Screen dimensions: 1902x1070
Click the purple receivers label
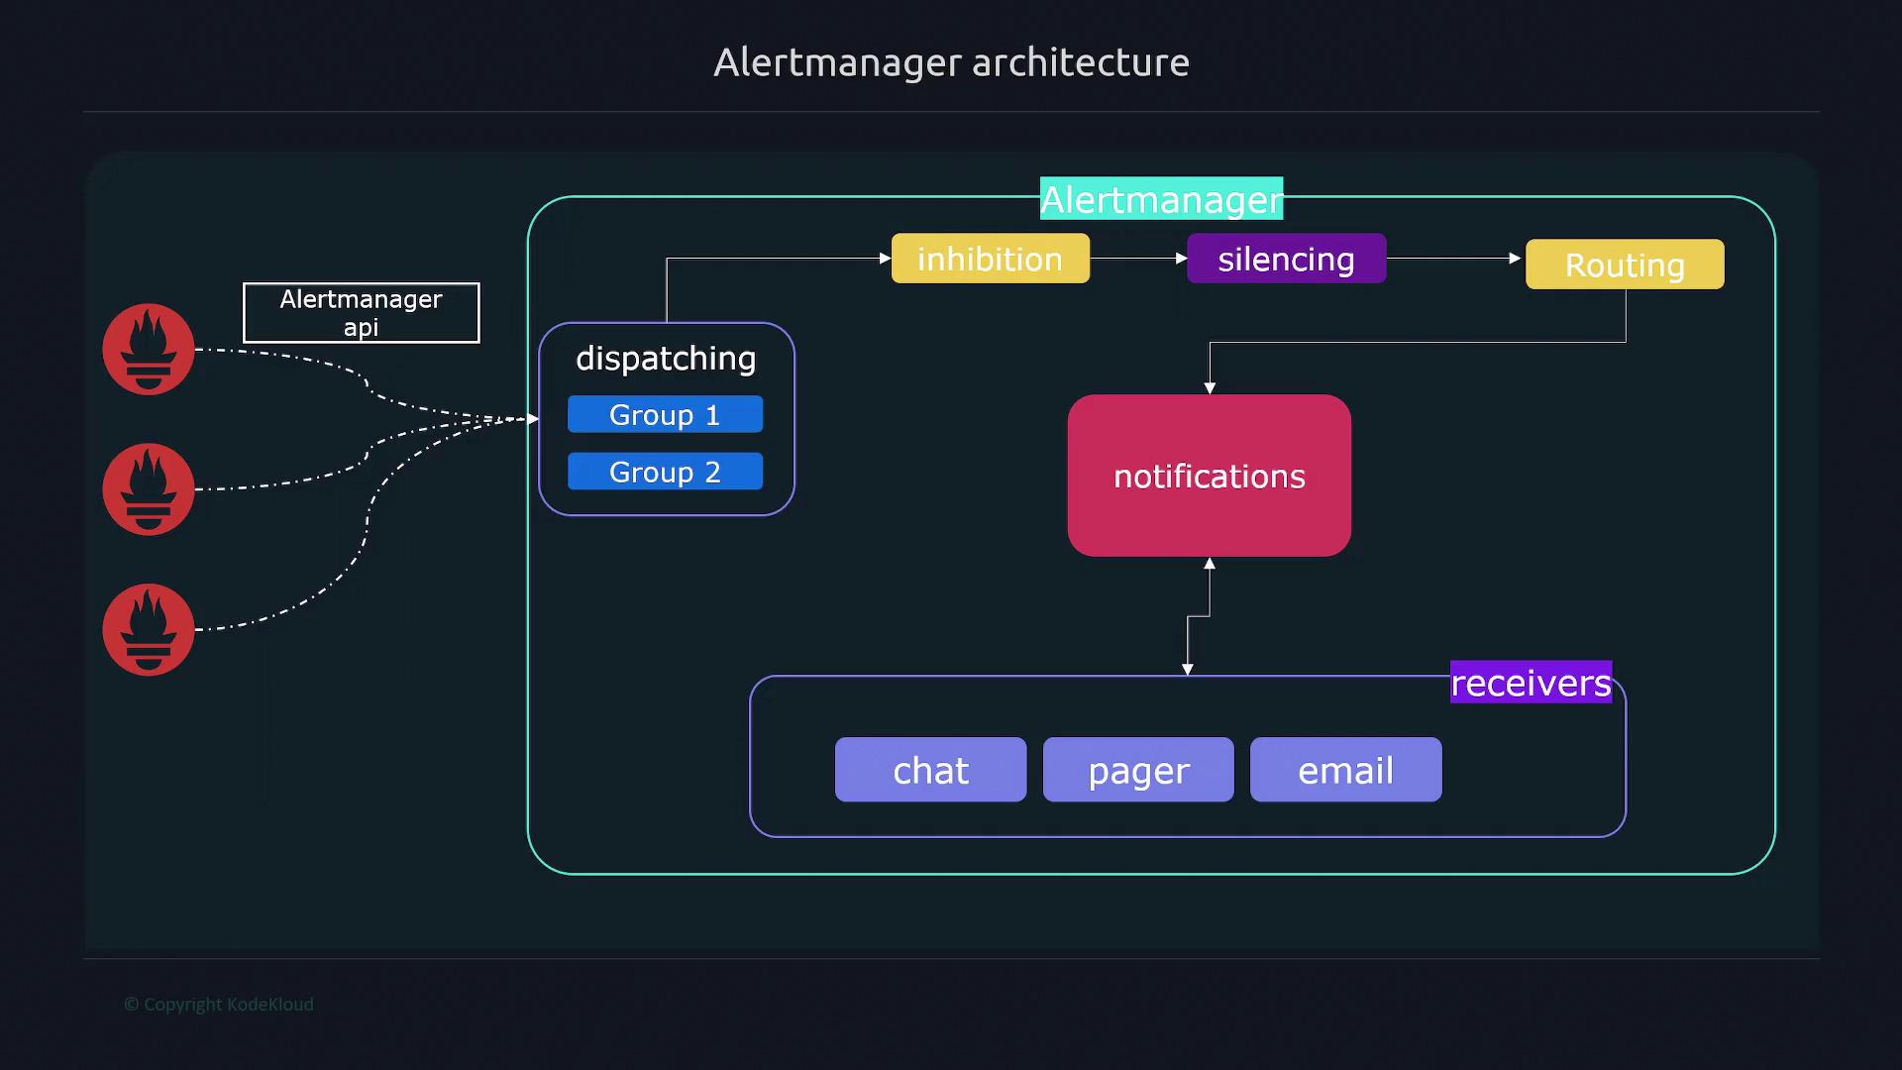pos(1531,683)
